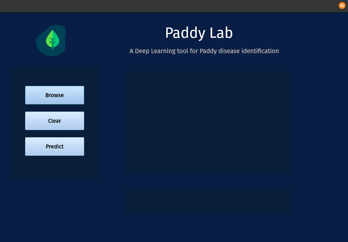Click empty sidebar area below Predict button
Image resolution: width=348 pixels, height=242 pixels.
pyautogui.click(x=54, y=167)
